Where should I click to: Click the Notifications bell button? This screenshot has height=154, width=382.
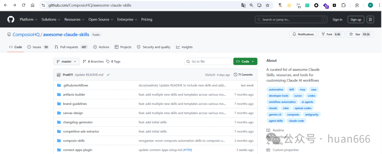[303, 34]
